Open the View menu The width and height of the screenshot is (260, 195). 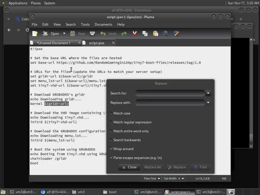tap(57, 25)
